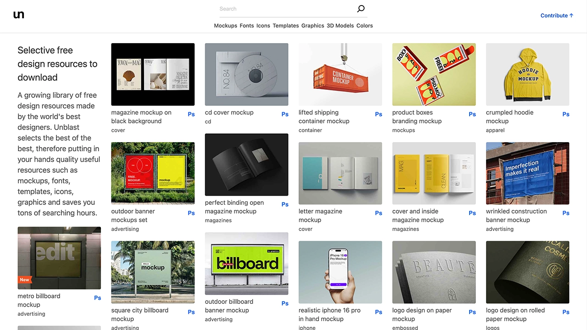Click Ps badge beside product boxes branding mockup
The height and width of the screenshot is (330, 587).
click(x=472, y=114)
